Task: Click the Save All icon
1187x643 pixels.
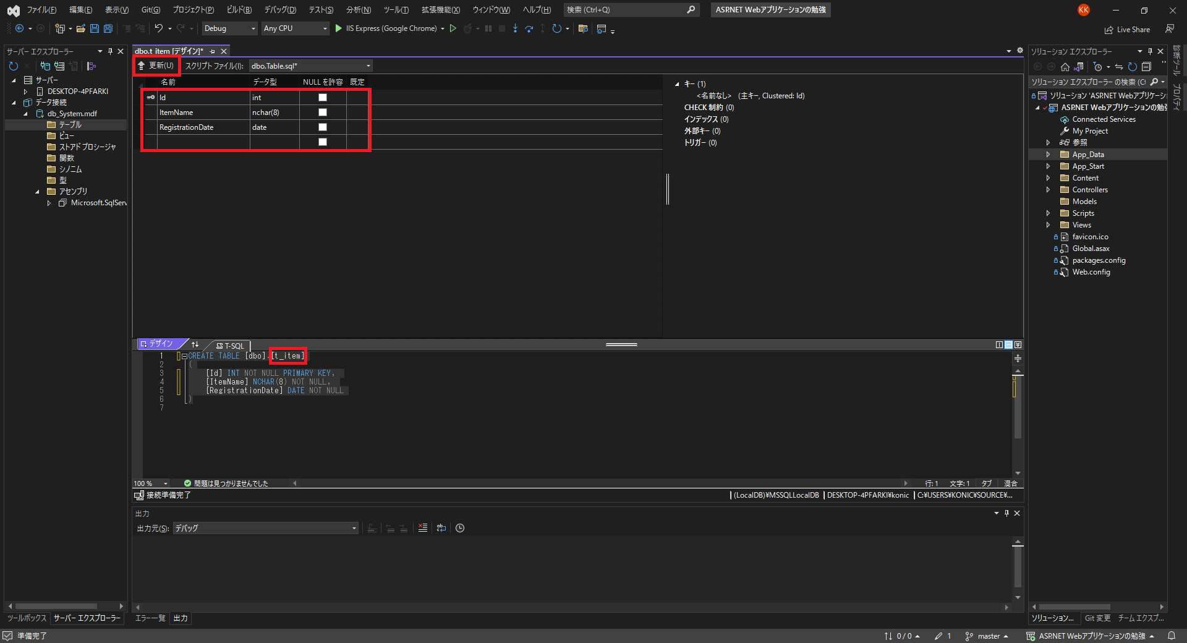Action: coord(108,28)
